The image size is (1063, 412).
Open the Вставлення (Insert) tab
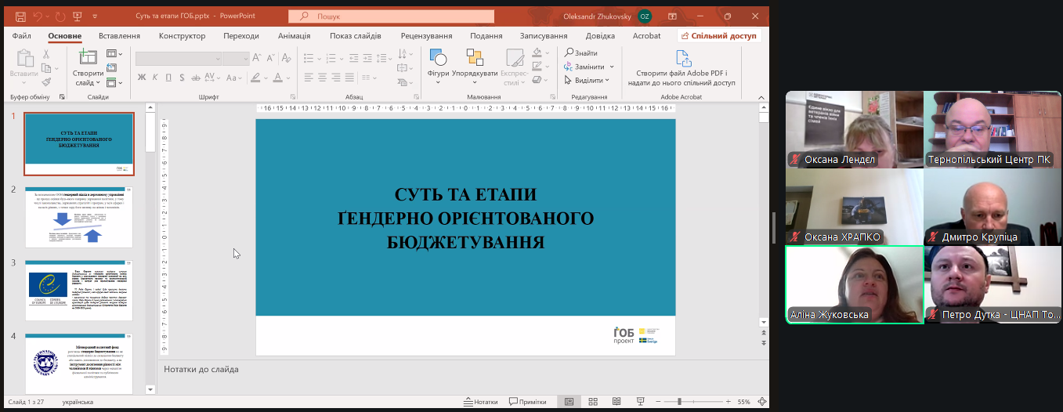point(120,36)
